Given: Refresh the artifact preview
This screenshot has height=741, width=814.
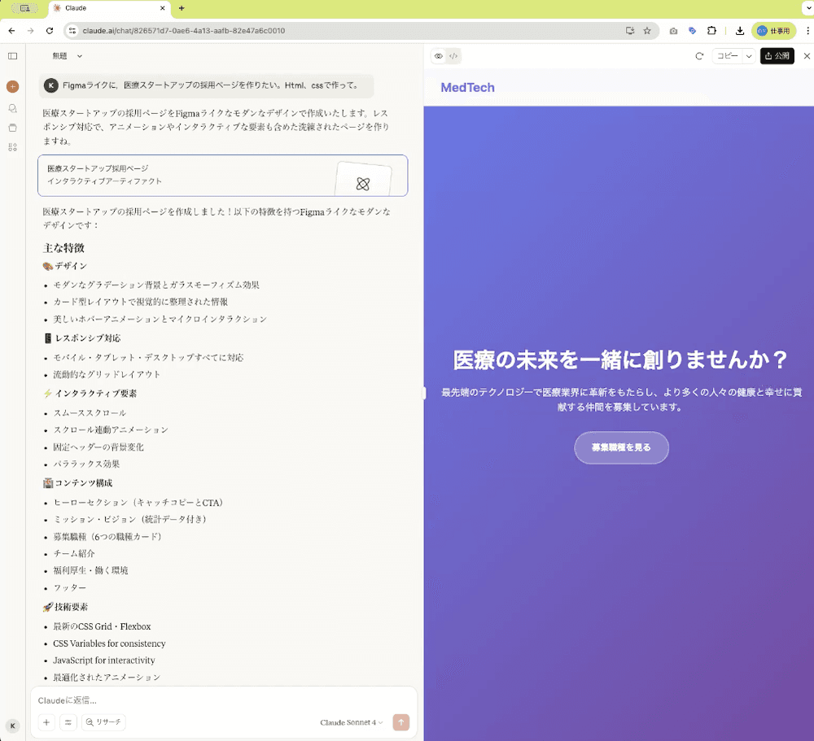Looking at the screenshot, I should click(698, 56).
